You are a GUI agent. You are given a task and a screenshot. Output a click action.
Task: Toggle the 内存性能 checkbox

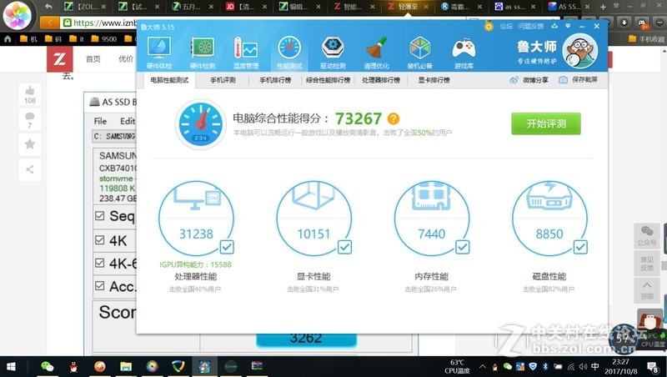pos(463,247)
